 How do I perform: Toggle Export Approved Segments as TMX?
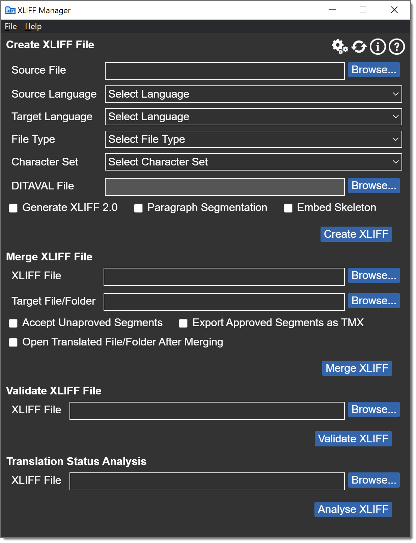coord(183,323)
